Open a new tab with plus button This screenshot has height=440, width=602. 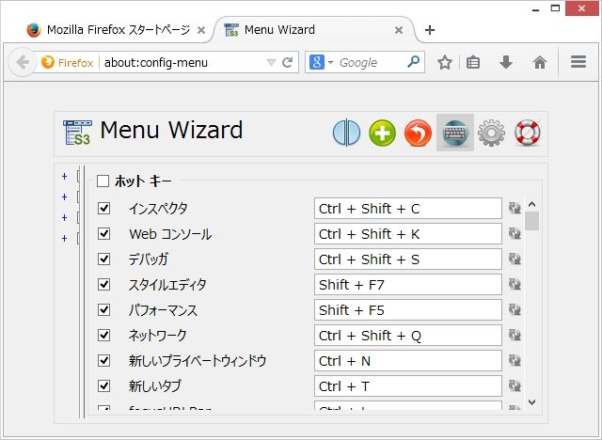(x=430, y=30)
